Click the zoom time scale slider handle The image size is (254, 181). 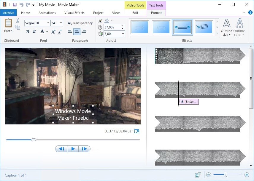point(226,174)
